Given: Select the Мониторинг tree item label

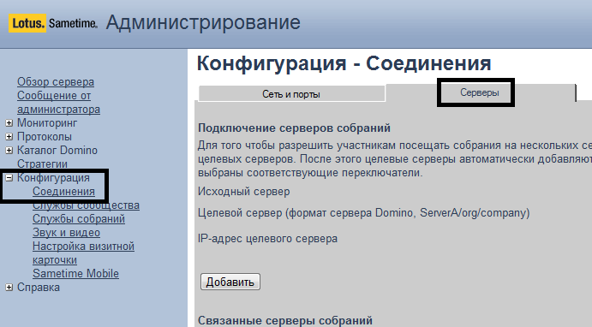Looking at the screenshot, I should 47,123.
